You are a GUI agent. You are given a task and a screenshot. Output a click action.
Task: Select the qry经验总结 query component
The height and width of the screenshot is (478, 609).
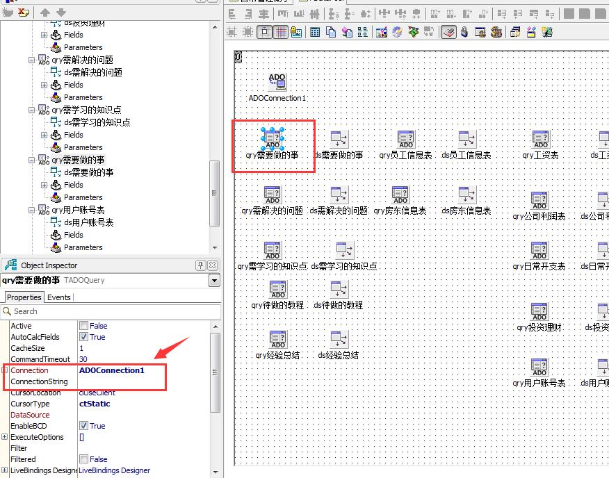[277, 339]
